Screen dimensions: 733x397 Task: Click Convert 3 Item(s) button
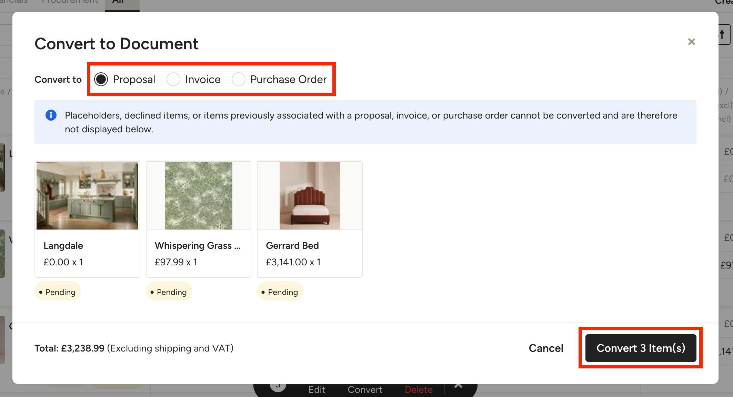pos(641,348)
